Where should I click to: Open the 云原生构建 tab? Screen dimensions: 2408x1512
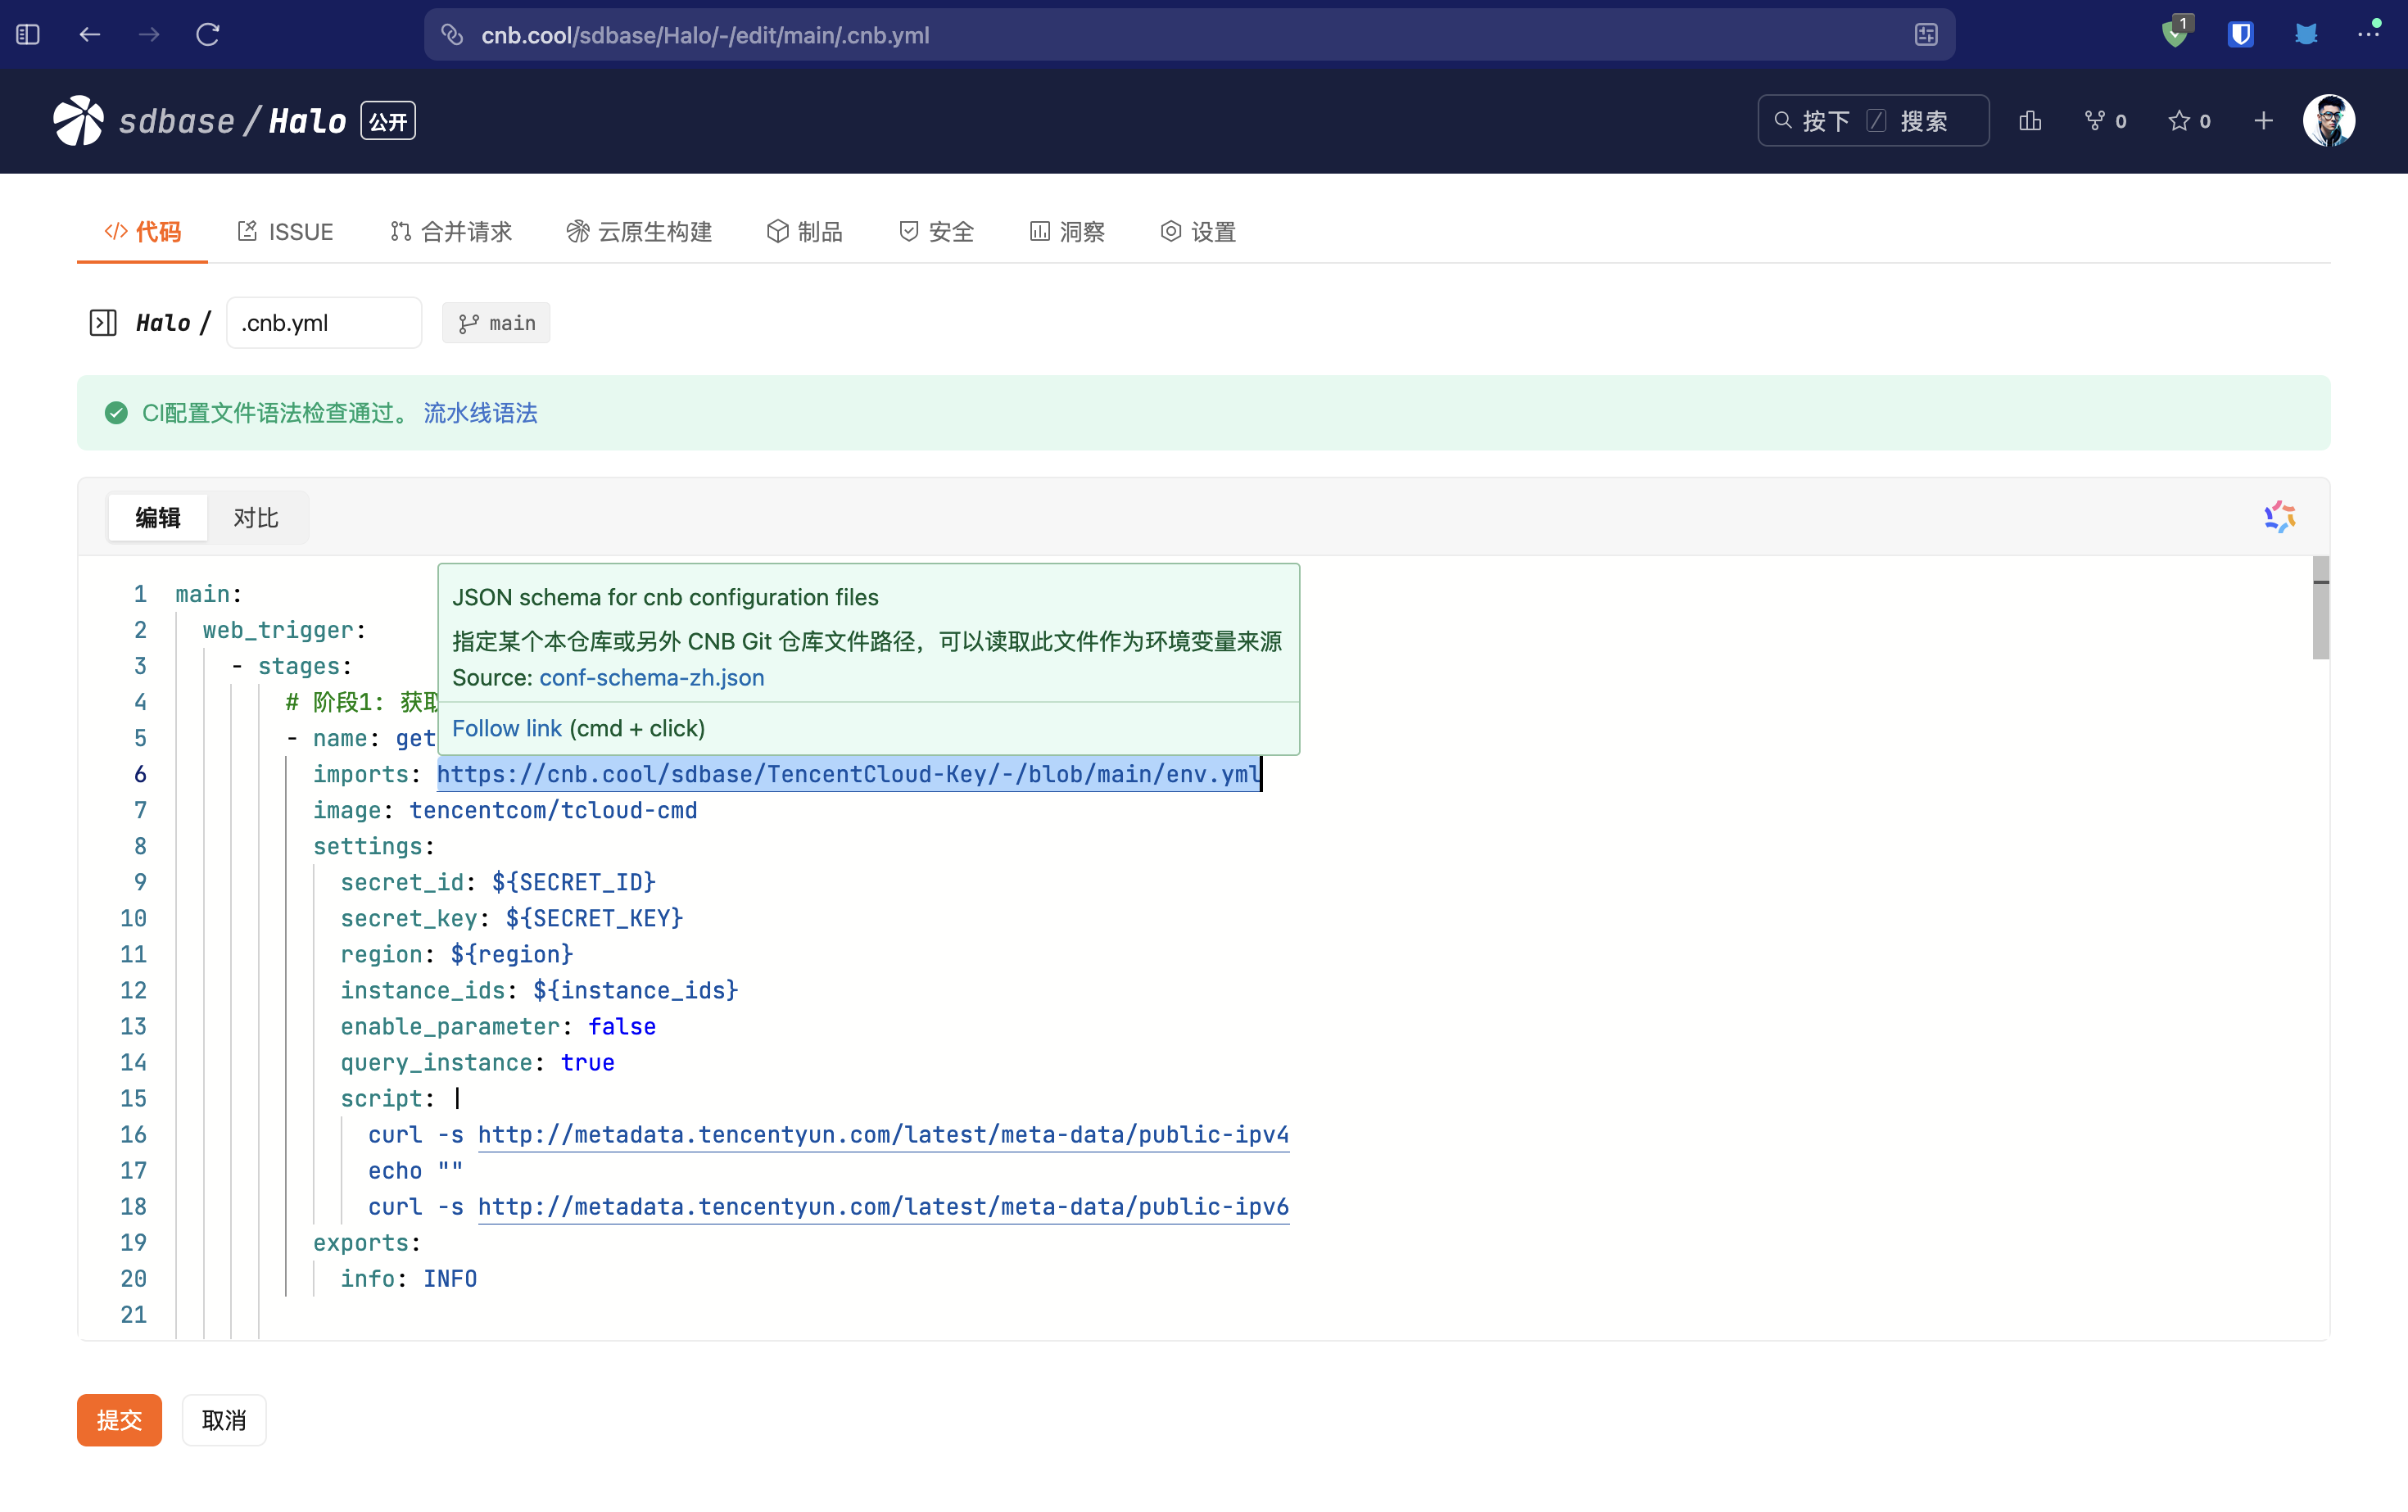point(640,232)
